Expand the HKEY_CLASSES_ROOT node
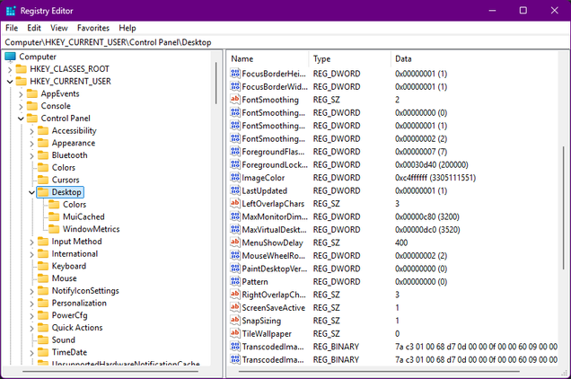The height and width of the screenshot is (379, 571). coord(10,69)
